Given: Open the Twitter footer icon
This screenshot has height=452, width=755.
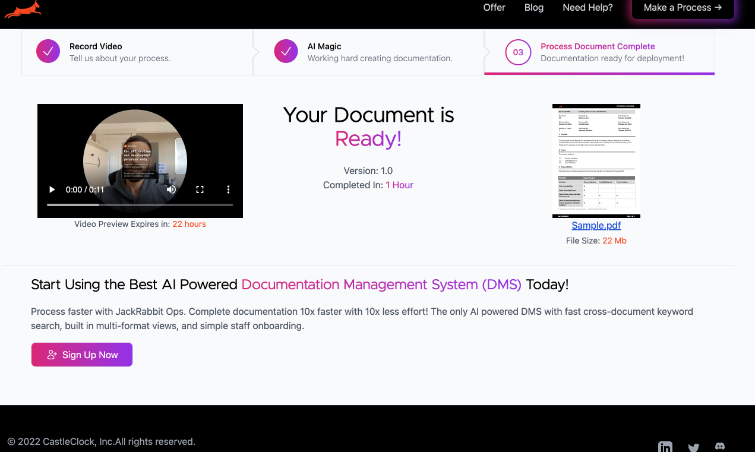Looking at the screenshot, I should coord(693,447).
